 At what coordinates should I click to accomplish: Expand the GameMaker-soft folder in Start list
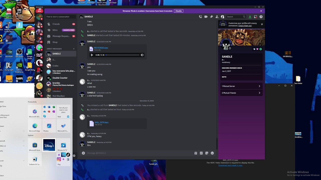(13, 141)
